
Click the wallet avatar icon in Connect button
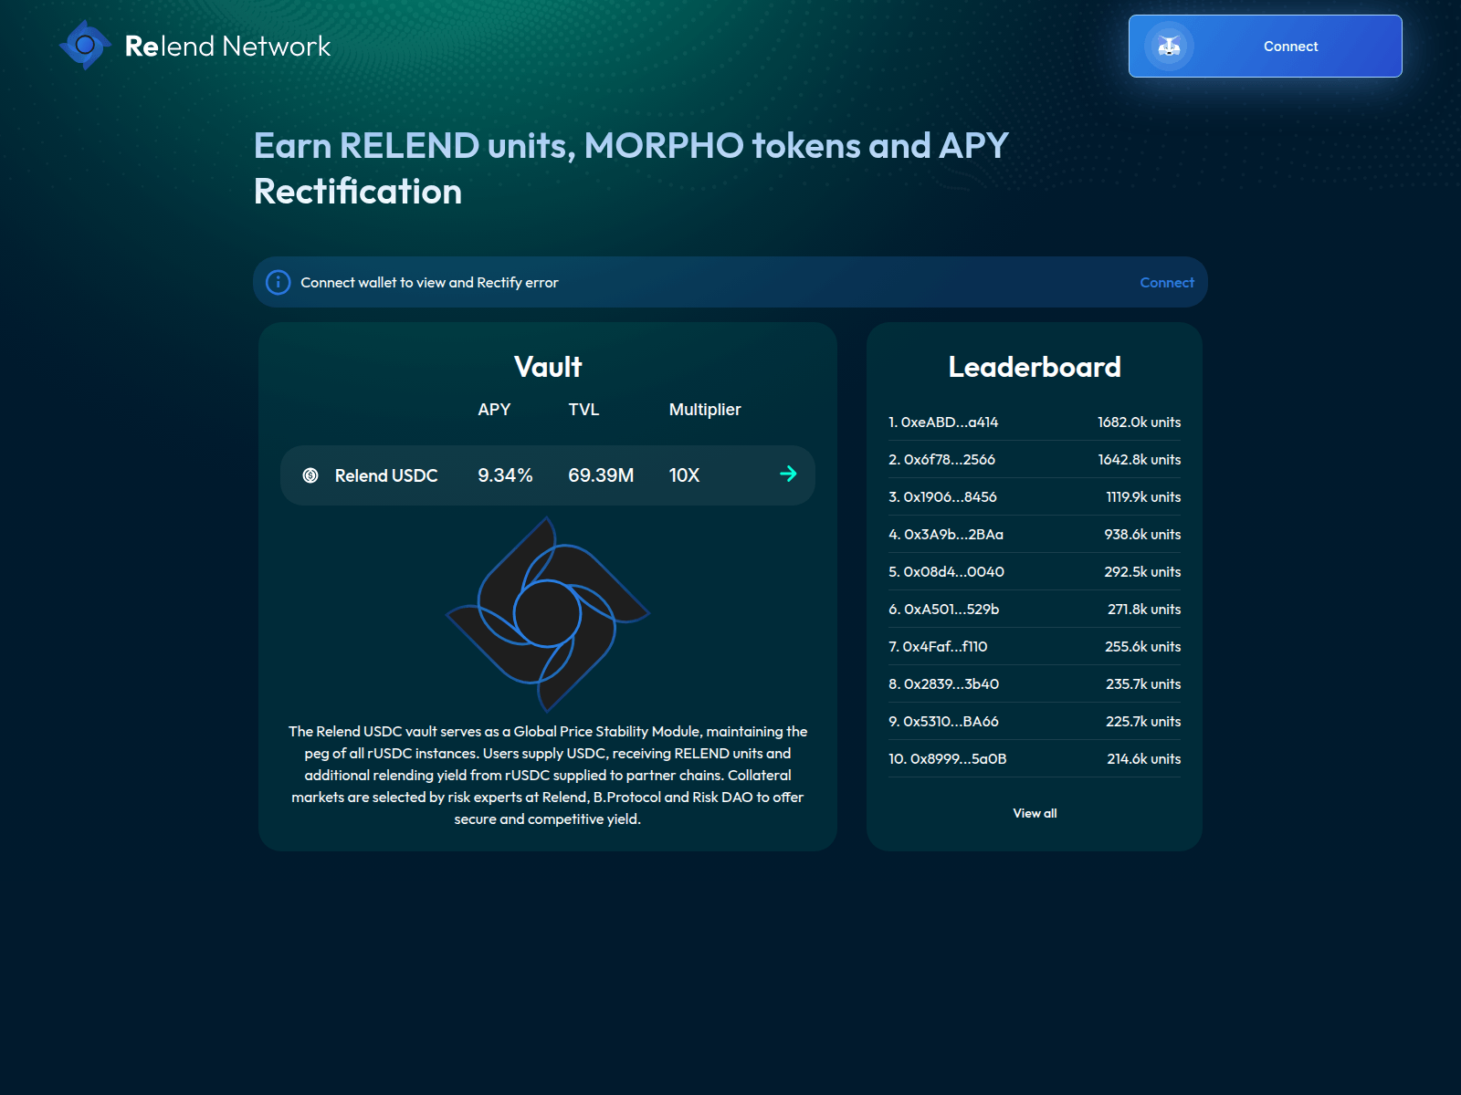pyautogui.click(x=1169, y=46)
